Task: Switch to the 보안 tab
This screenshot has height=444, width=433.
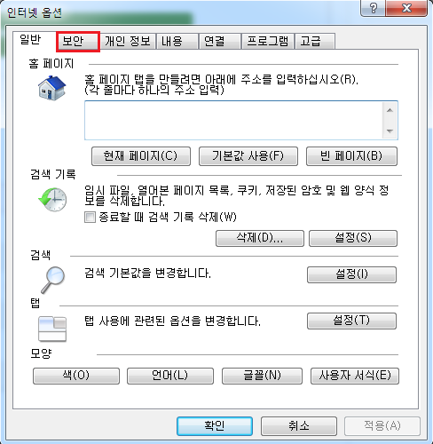Action: [77, 42]
